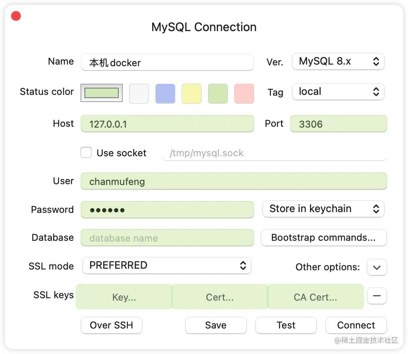Click the Port field showing 3306
The width and height of the screenshot is (408, 354).
339,124
